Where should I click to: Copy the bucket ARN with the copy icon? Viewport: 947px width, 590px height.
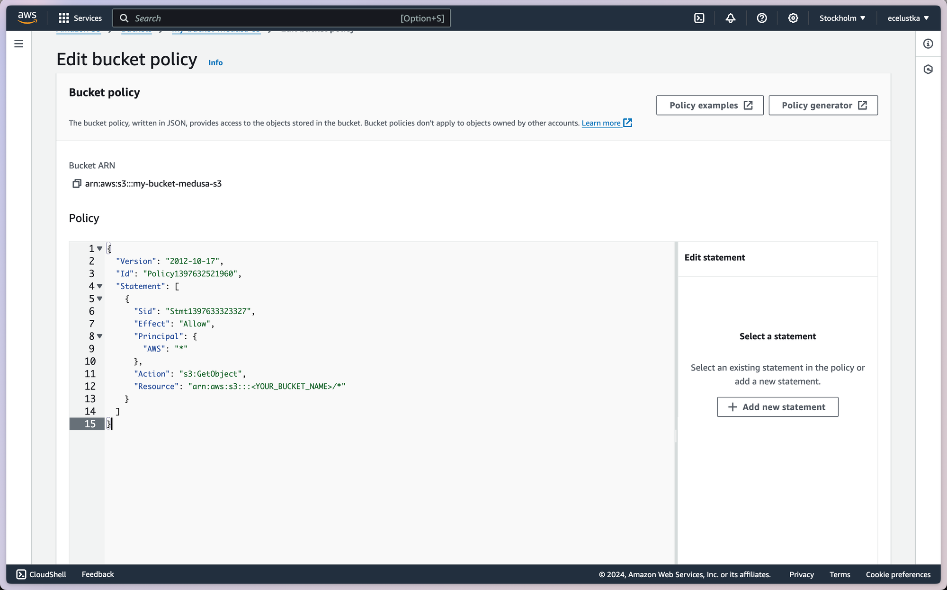[76, 184]
